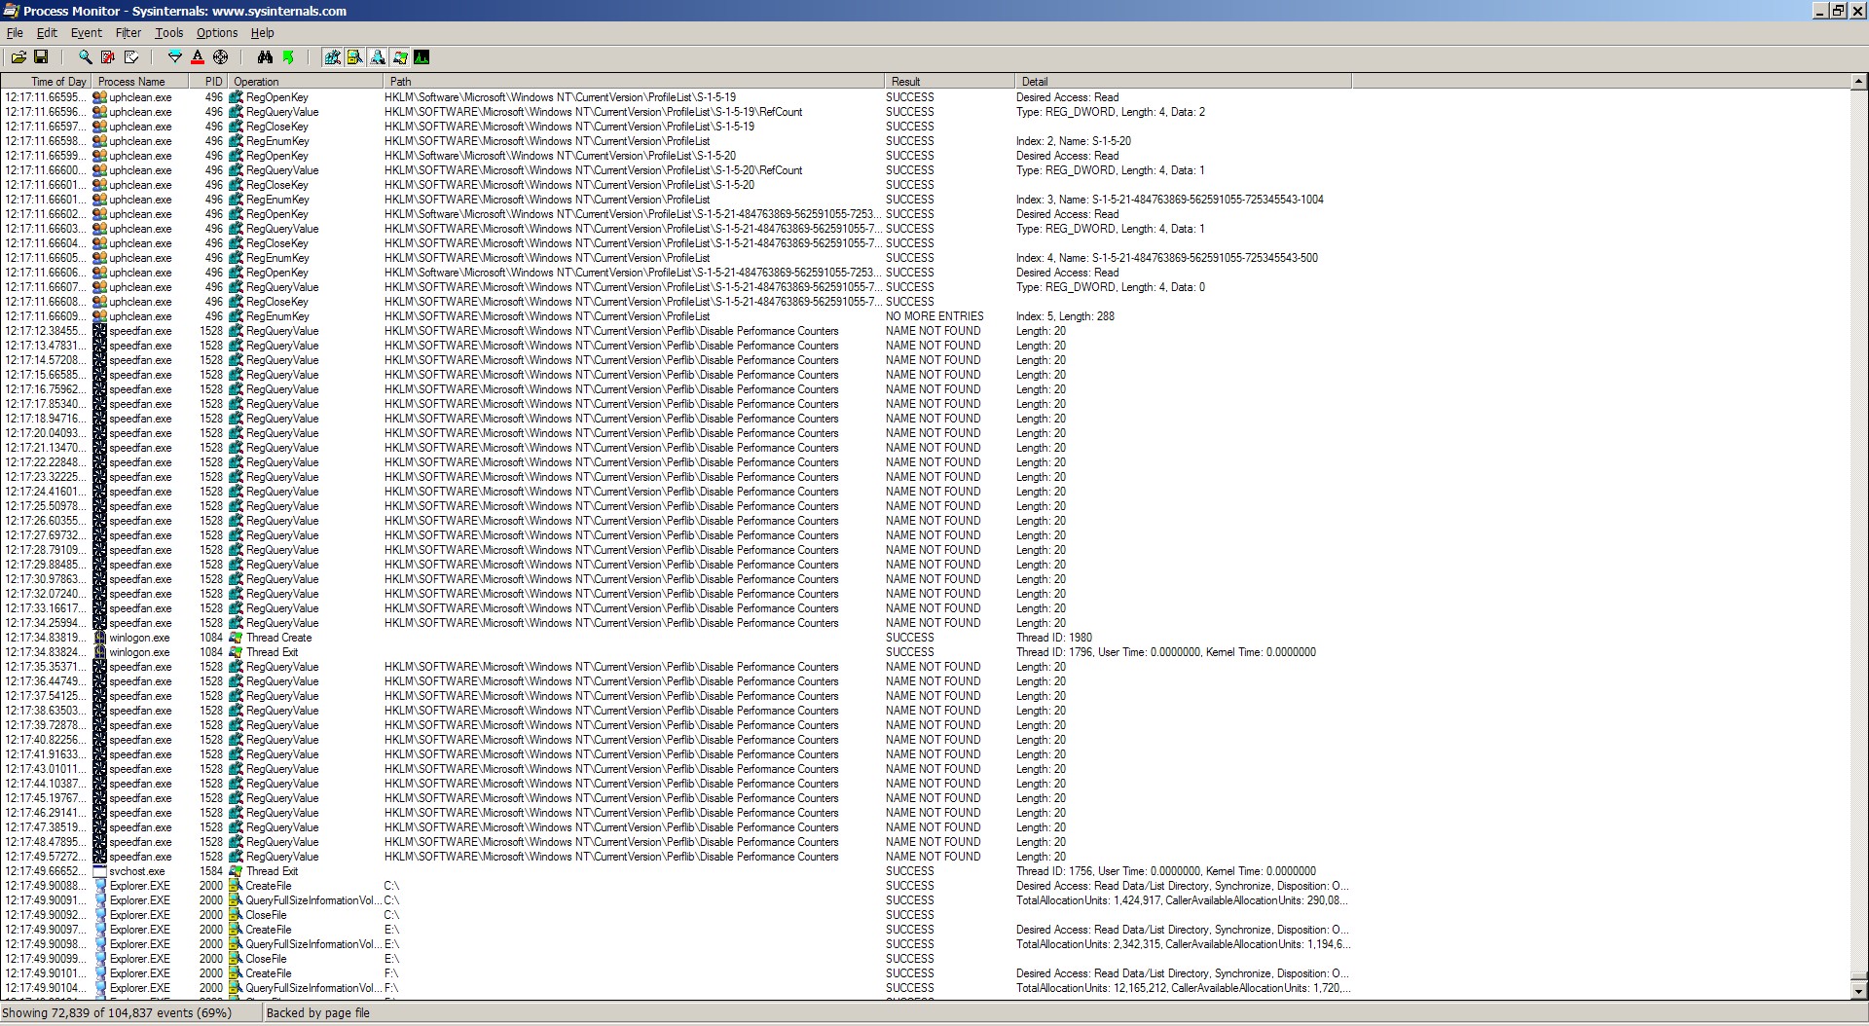
Task: Click svchost.exe process icon
Action: pos(99,871)
